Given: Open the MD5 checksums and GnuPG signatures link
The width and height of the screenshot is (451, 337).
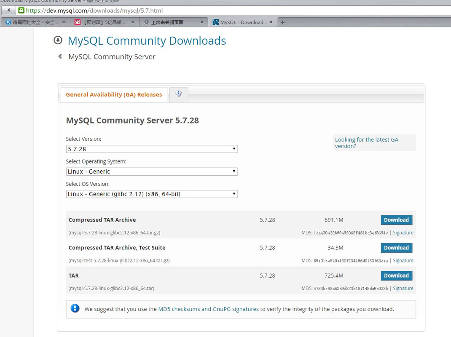Looking at the screenshot, I should [209, 309].
